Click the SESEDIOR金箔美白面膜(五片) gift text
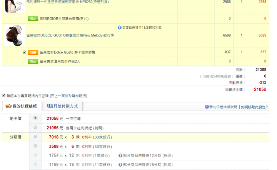The width and height of the screenshot is (277, 170). coord(64,19)
